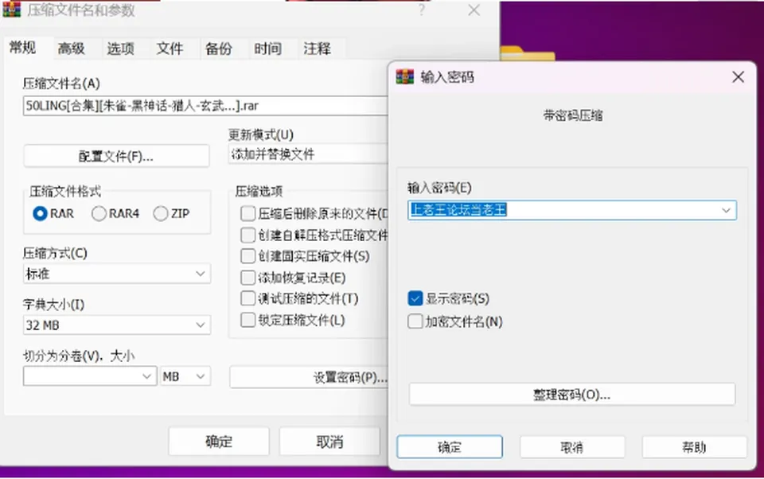Enable 测试压缩的文件 option
The height and width of the screenshot is (479, 764).
point(248,298)
